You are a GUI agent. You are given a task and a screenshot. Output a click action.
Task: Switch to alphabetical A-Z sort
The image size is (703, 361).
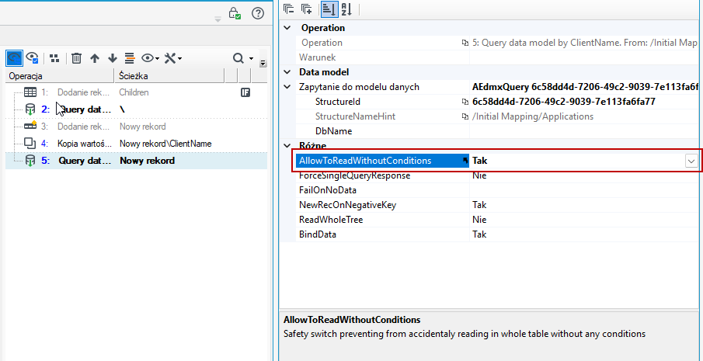click(346, 9)
